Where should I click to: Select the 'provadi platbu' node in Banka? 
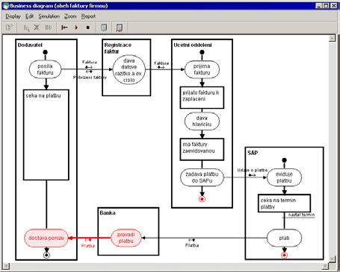point(126,238)
